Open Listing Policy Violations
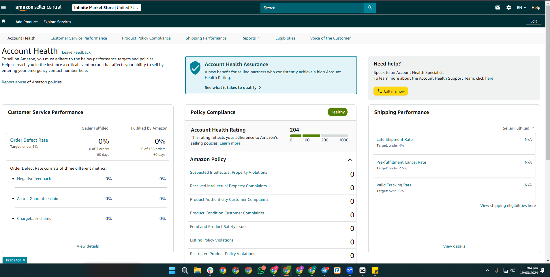The height and width of the screenshot is (277, 550). pos(212,240)
